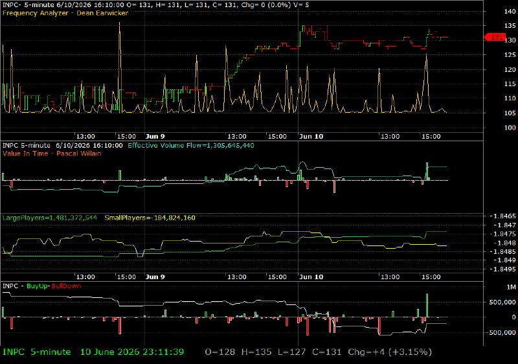Click the SellDown legend label
Image resolution: width=518 pixels, height=364 pixels.
(66, 286)
